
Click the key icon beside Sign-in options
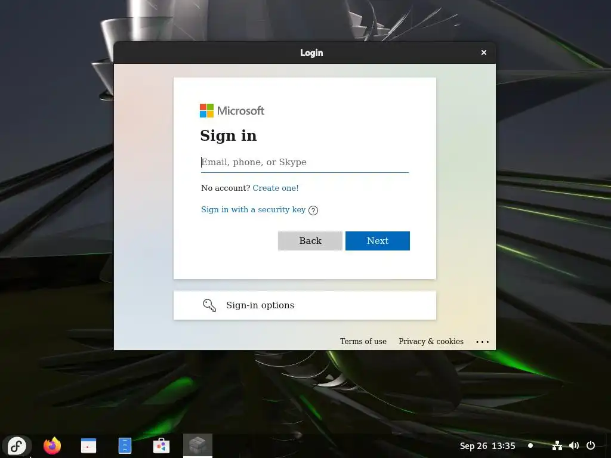[x=209, y=305]
